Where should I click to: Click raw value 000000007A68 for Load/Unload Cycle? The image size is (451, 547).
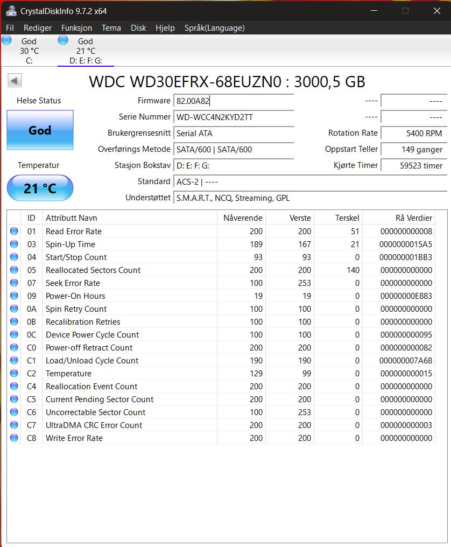(406, 360)
